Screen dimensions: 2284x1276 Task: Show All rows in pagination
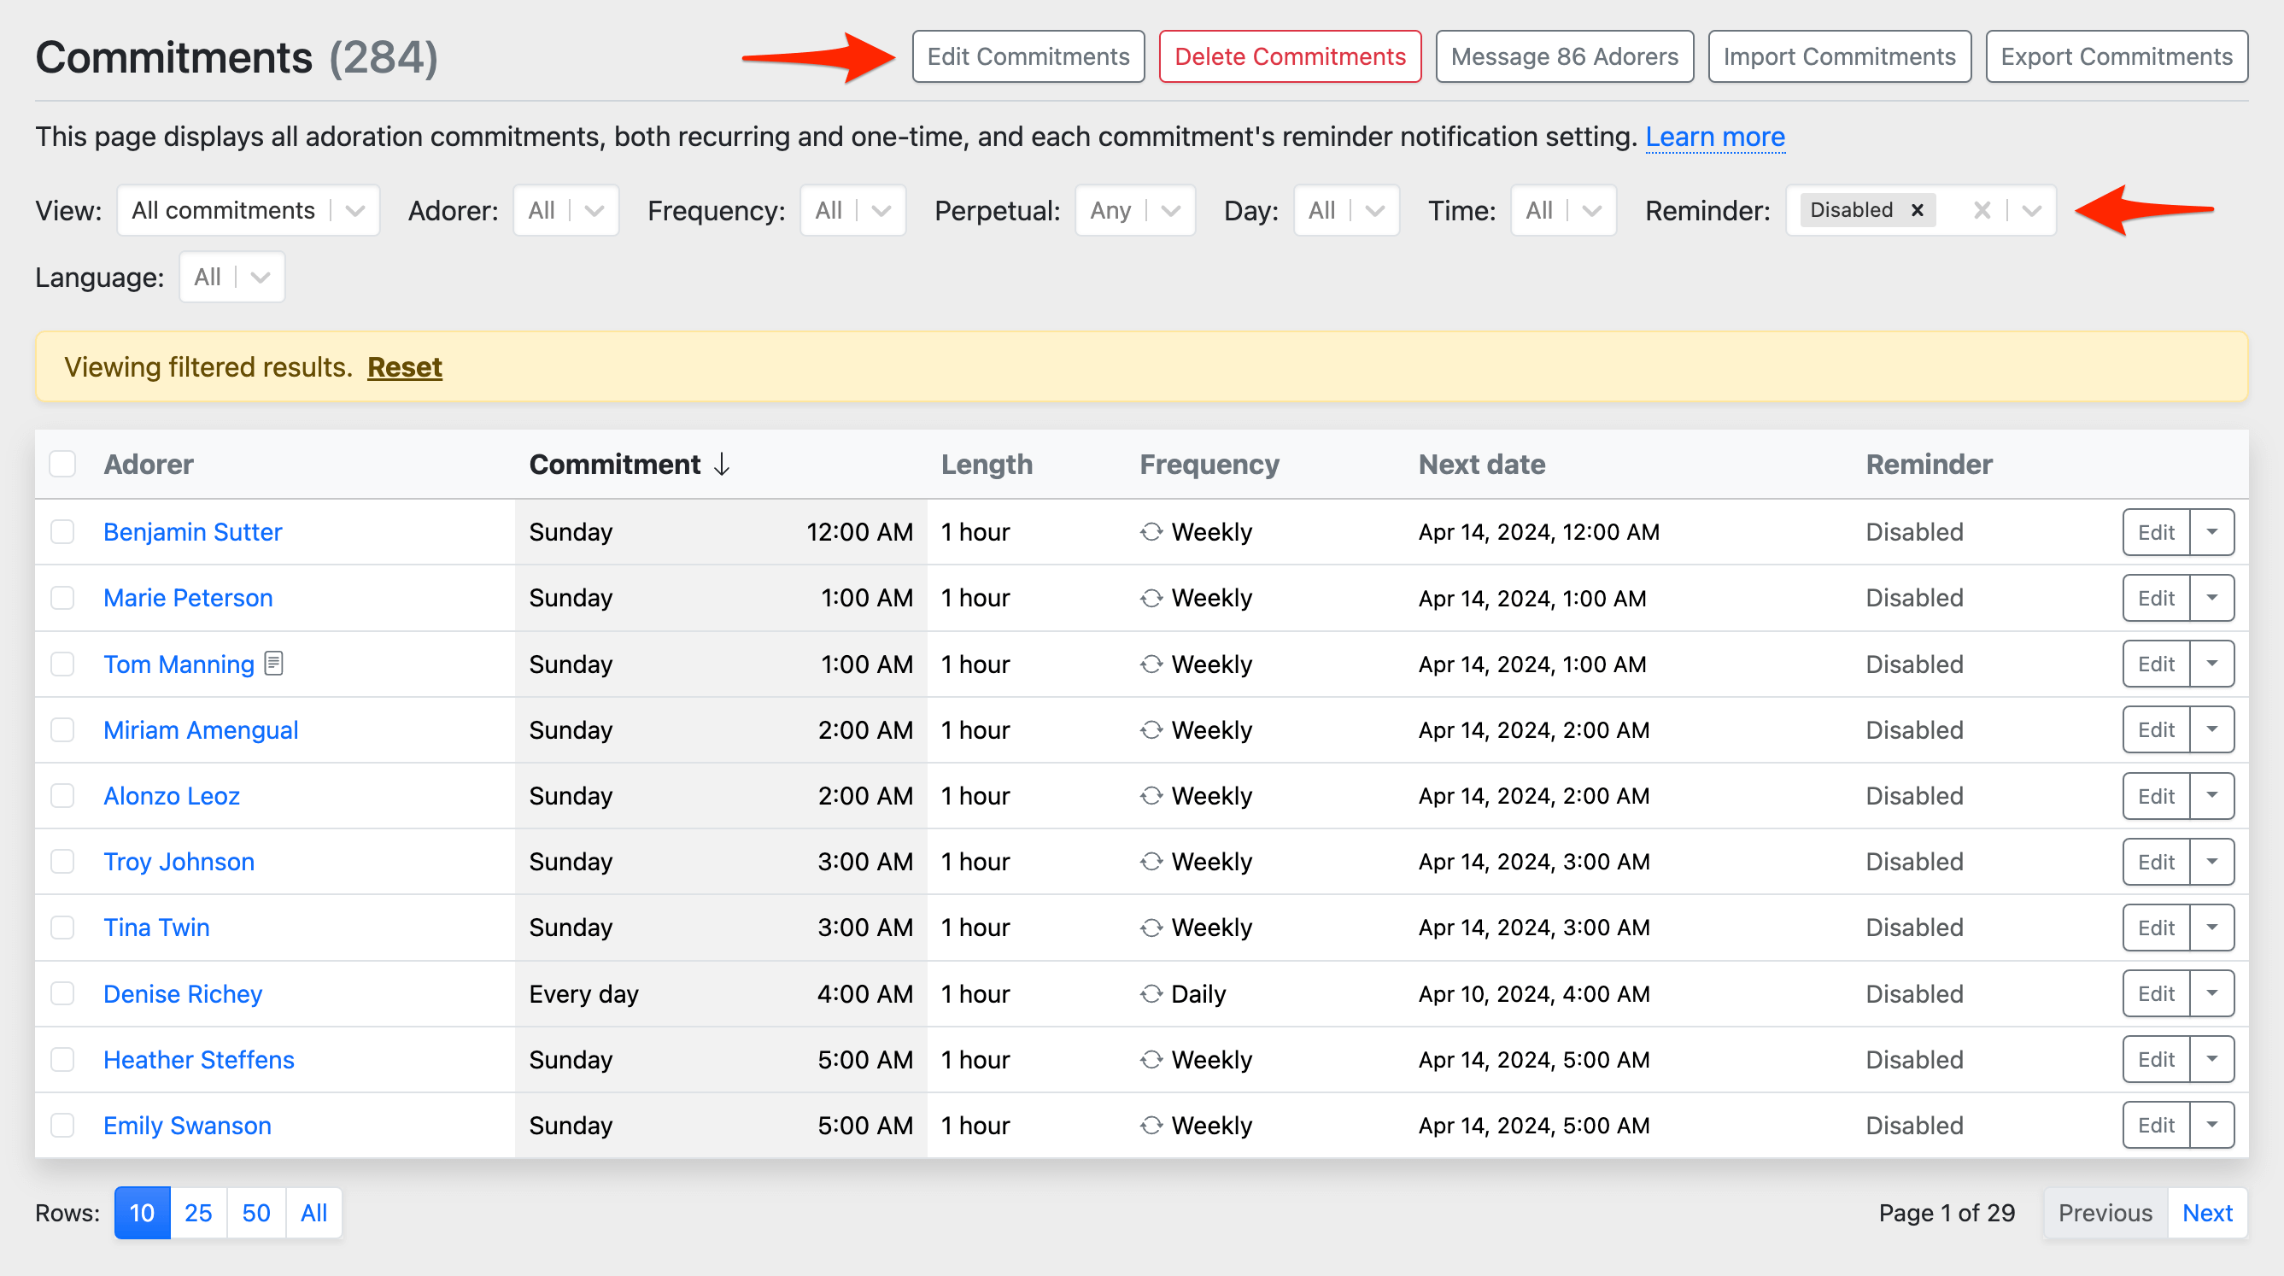click(x=313, y=1212)
